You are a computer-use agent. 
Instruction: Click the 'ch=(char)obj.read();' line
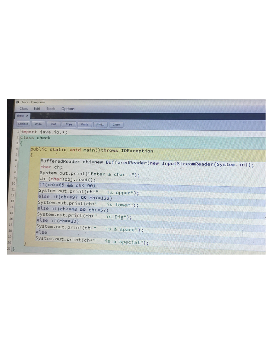(67, 179)
